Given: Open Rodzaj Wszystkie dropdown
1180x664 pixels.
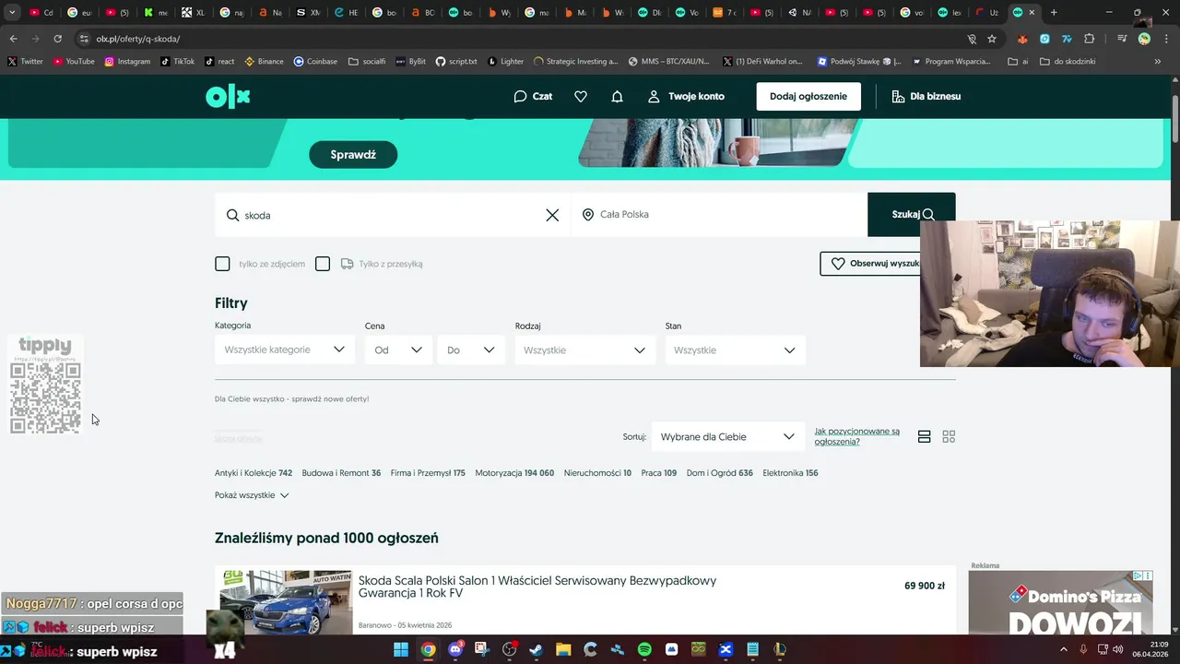Looking at the screenshot, I should (585, 350).
